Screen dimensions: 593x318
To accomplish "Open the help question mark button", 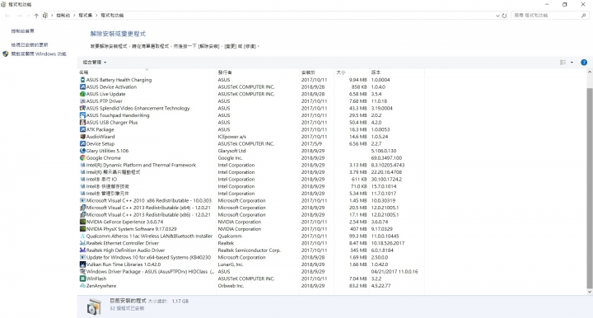I will 584,63.
